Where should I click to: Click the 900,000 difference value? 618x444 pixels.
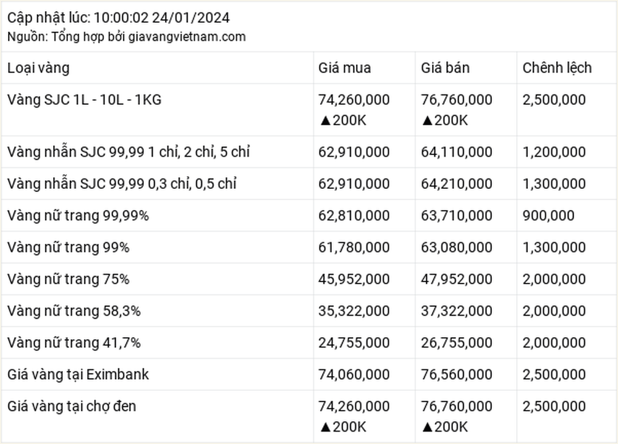tap(548, 216)
